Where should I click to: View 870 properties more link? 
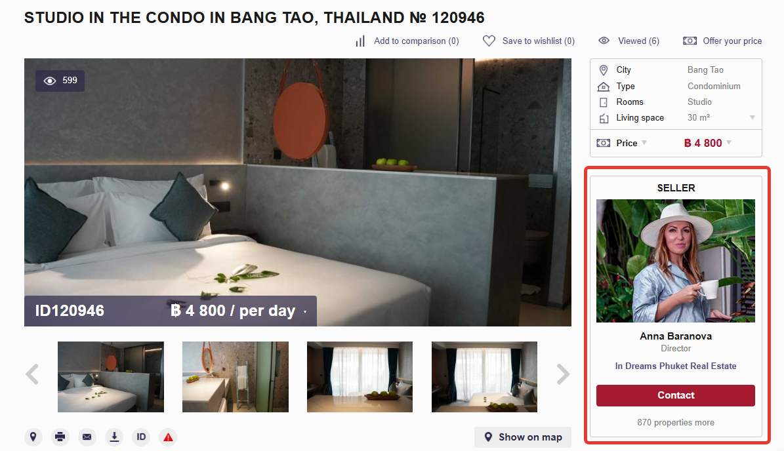tap(676, 423)
